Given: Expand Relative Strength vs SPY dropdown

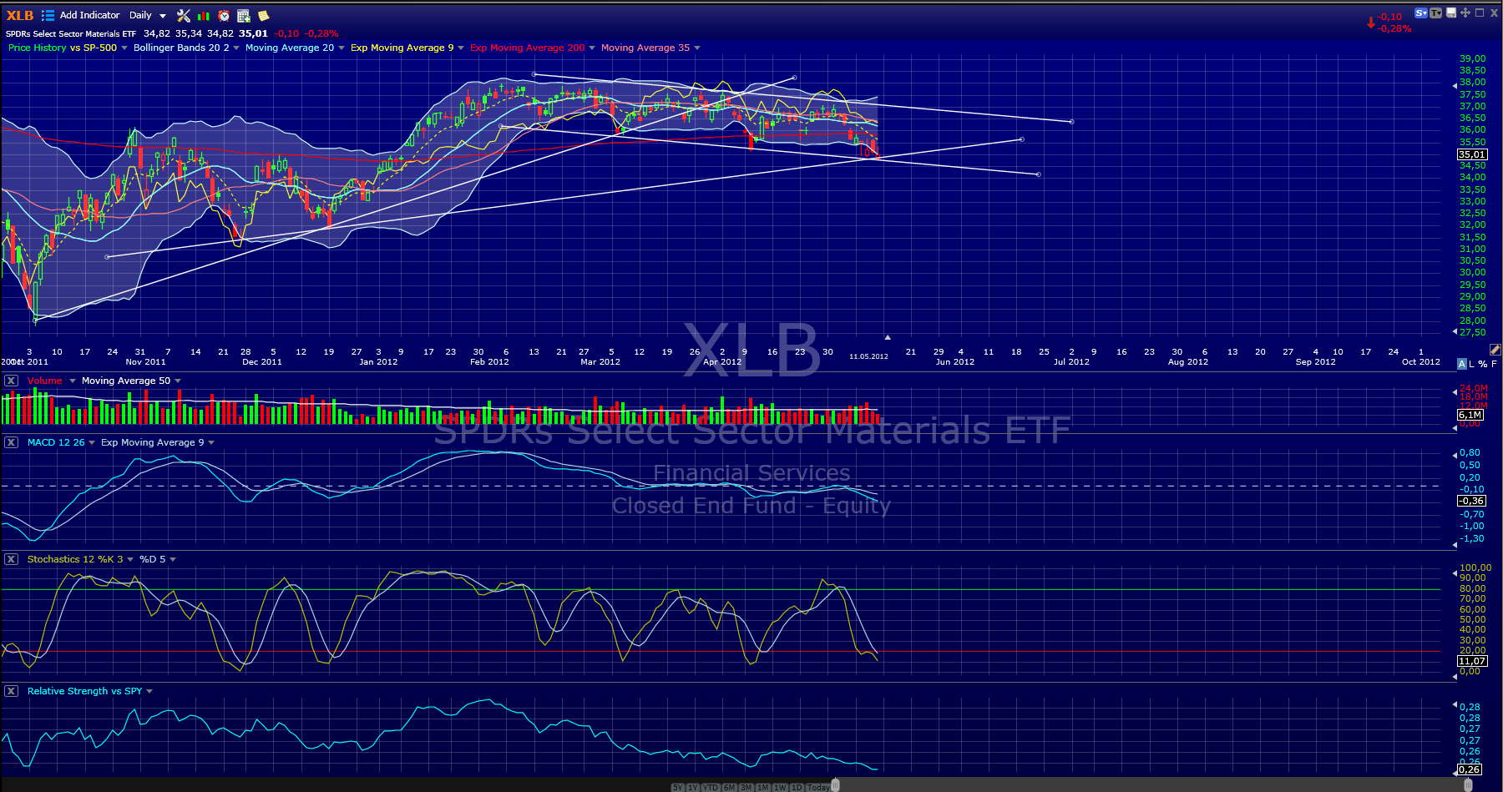Looking at the screenshot, I should 149,691.
